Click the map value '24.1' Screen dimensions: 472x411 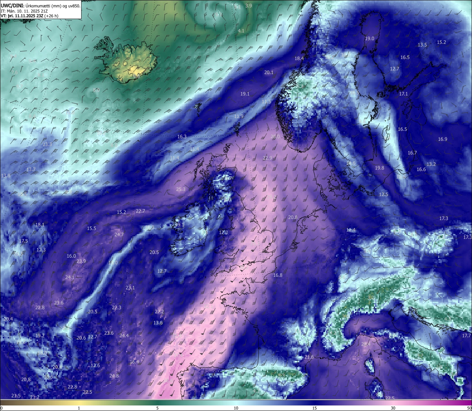pyautogui.click(x=70, y=277)
